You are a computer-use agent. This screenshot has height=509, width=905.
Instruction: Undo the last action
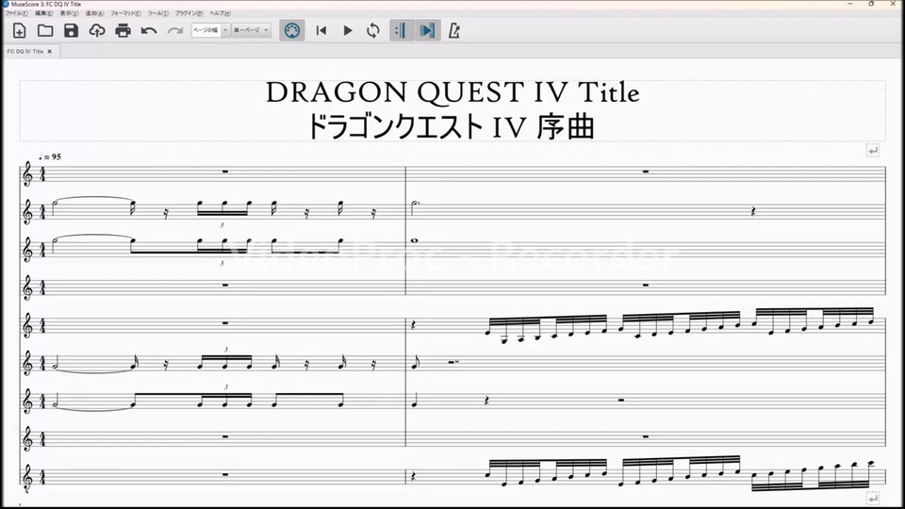(x=149, y=30)
